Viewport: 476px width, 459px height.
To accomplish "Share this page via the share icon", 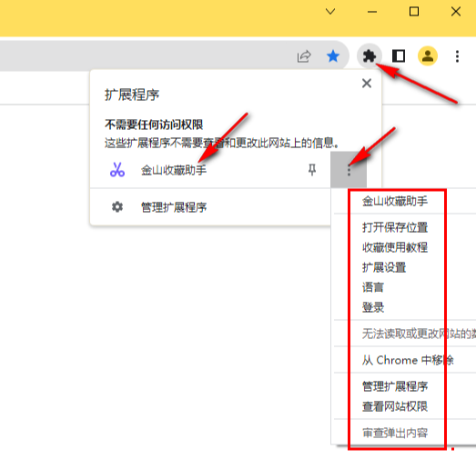I will [x=304, y=56].
